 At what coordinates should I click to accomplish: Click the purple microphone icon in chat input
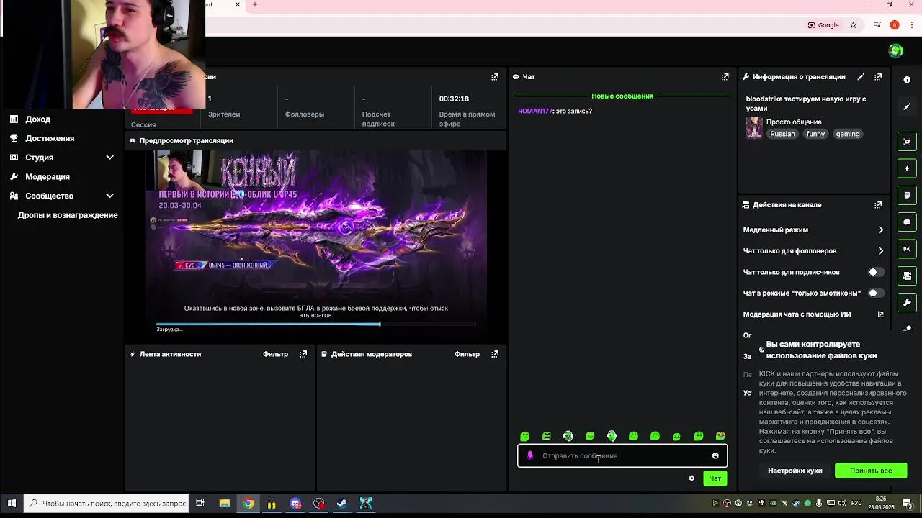pos(530,455)
